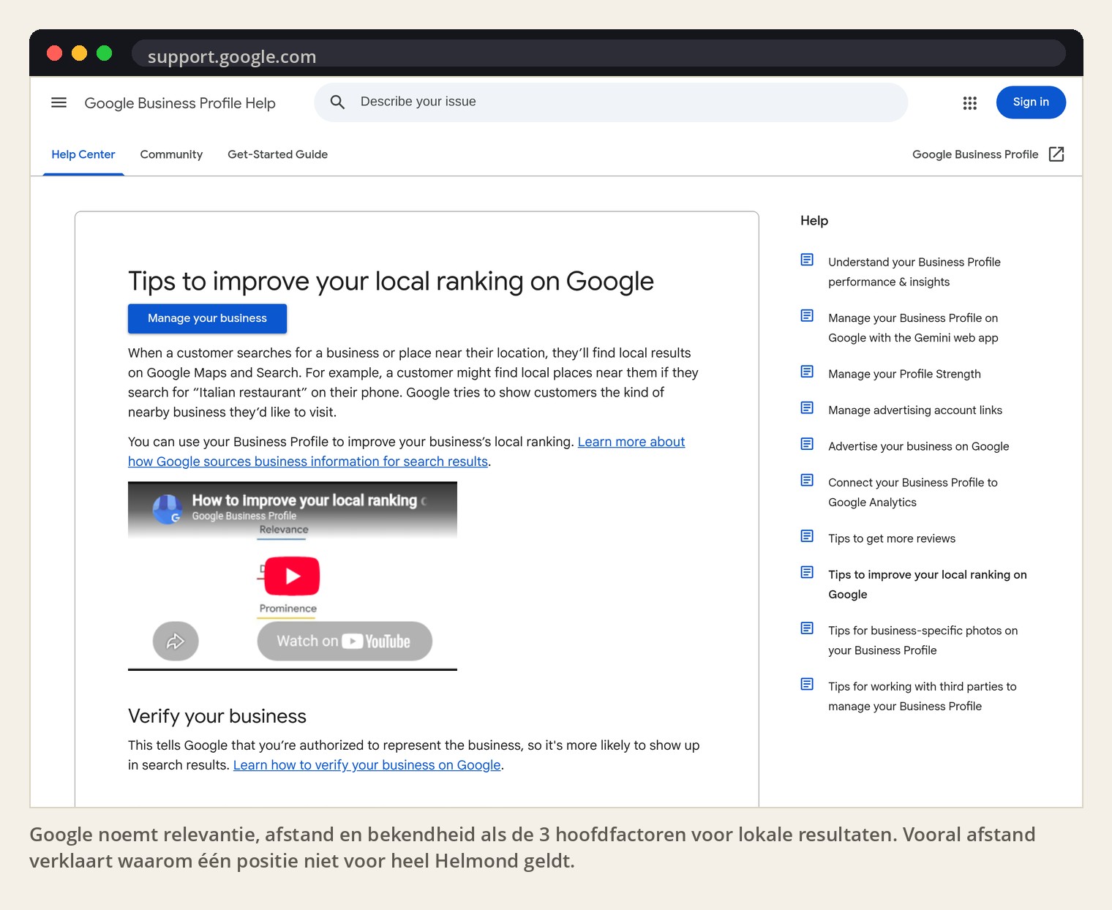1112x910 pixels.
Task: Open Manage advertising account links article
Action: coord(915,410)
